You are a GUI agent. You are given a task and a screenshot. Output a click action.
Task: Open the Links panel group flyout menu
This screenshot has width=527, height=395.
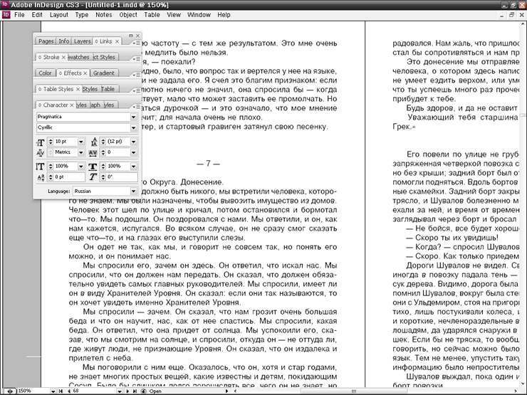pos(136,43)
